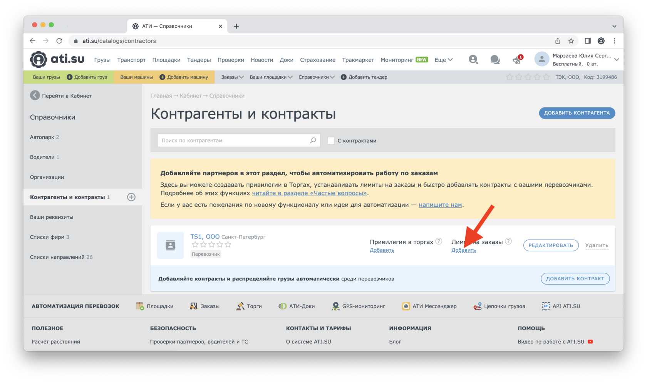
Task: Click the help icon next to Привилегия в торгах
Action: pyautogui.click(x=439, y=241)
